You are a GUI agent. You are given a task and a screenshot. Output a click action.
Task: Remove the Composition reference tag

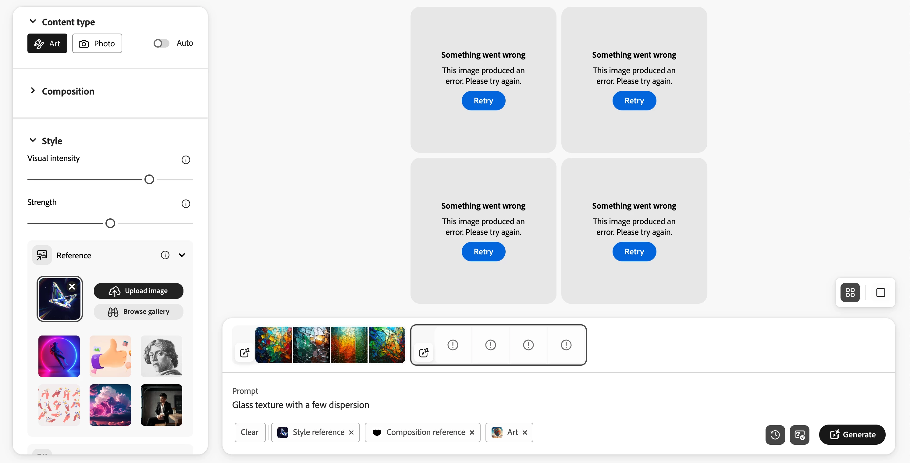click(x=472, y=432)
